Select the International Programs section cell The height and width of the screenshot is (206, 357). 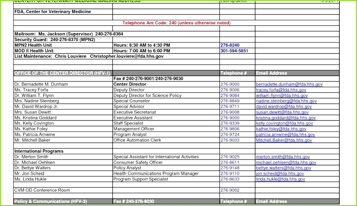coord(39,151)
